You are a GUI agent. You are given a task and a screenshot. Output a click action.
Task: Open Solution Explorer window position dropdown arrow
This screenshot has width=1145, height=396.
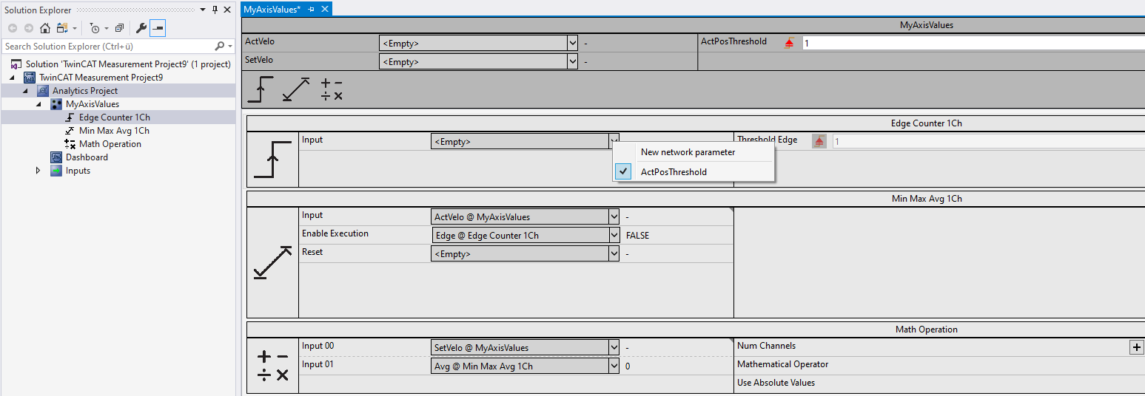coord(204,10)
